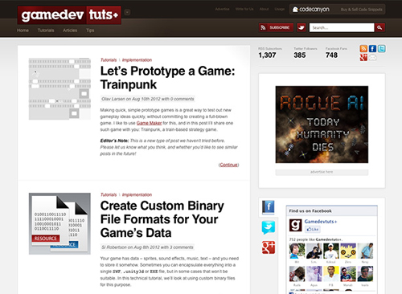This screenshot has height=294, width=402.
Task: Click the 'Si Robertson on Aug 8th 2012' byline
Action: [147, 247]
